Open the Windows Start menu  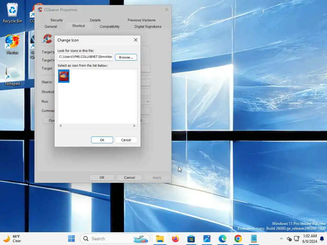point(71,239)
